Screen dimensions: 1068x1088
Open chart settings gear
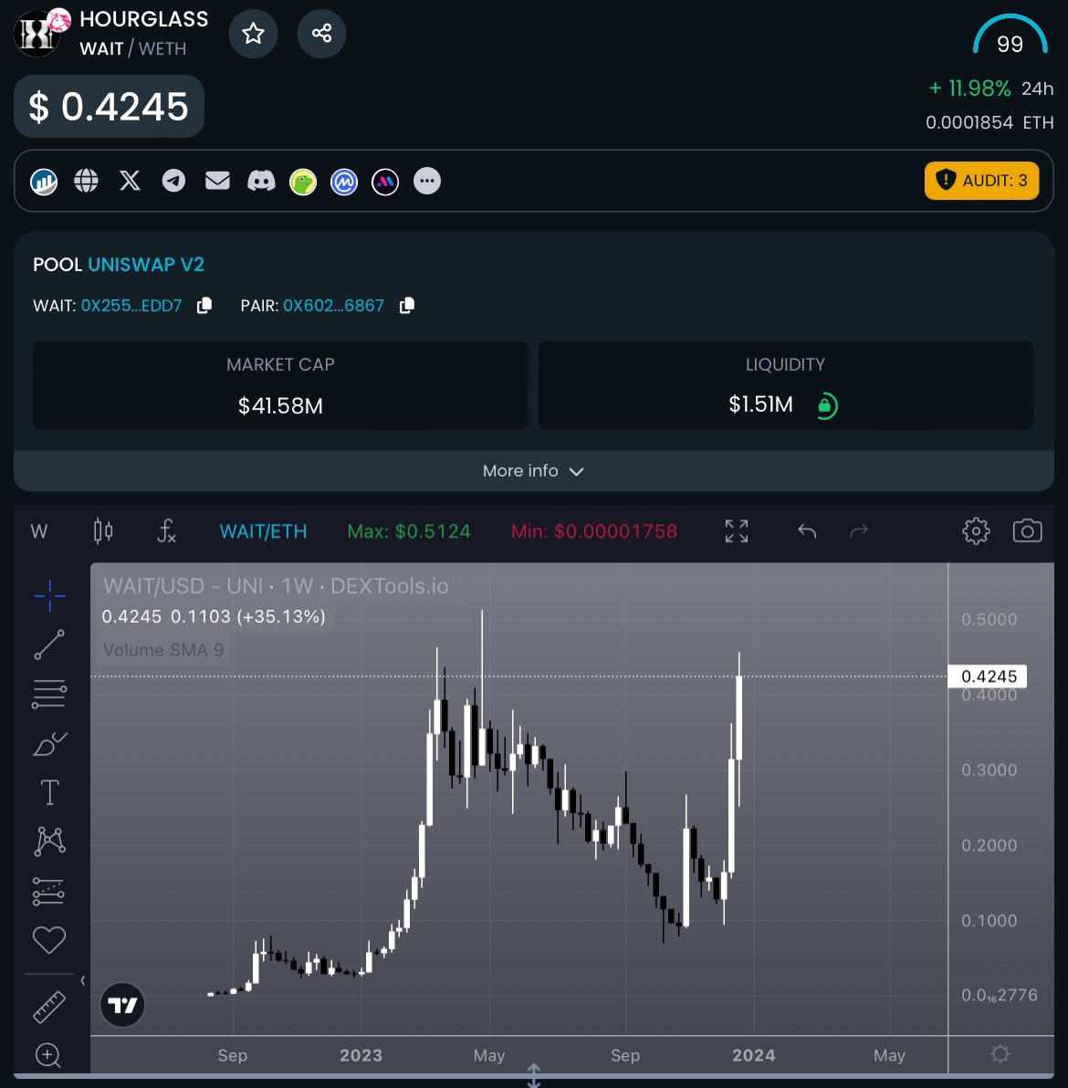click(x=976, y=531)
